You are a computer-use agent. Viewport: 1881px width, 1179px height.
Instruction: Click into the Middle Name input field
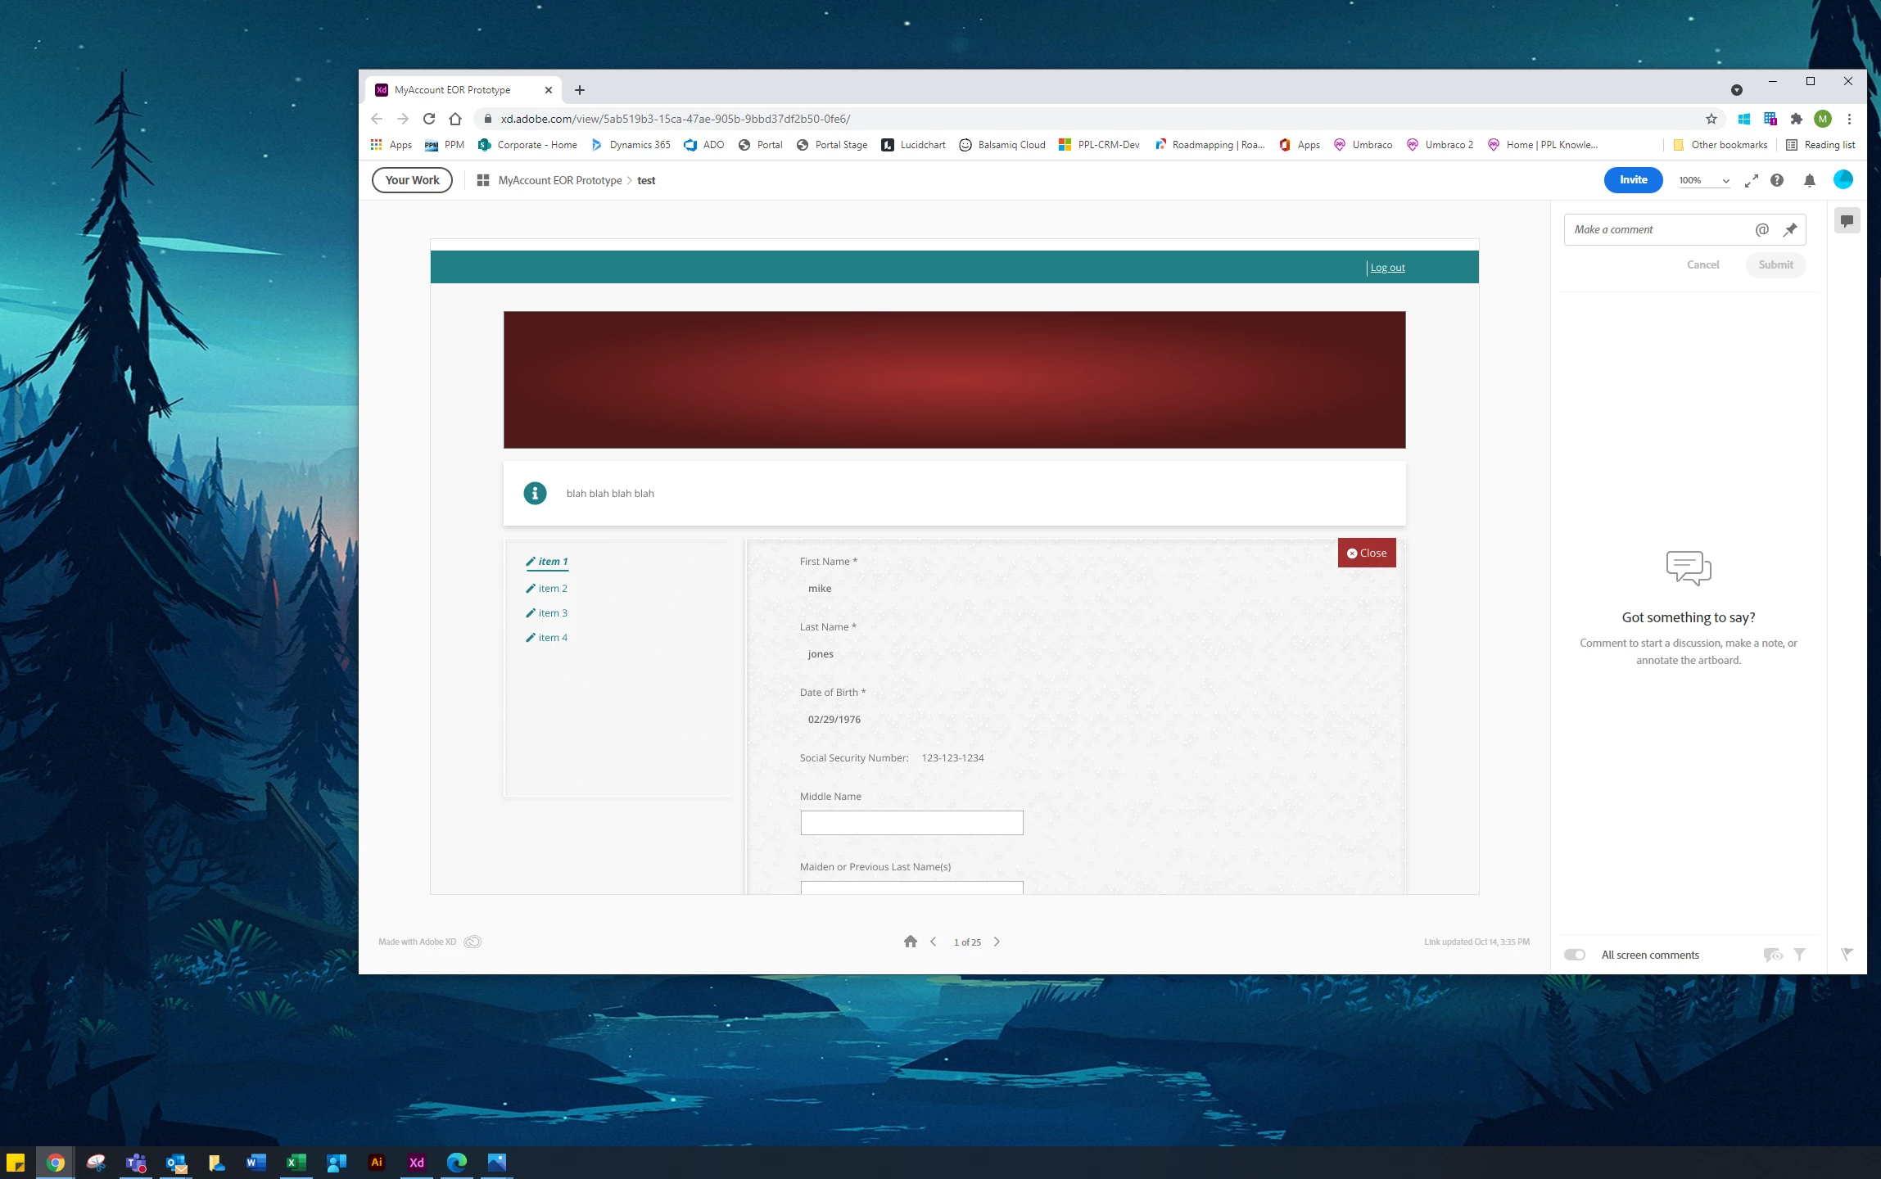coord(911,823)
